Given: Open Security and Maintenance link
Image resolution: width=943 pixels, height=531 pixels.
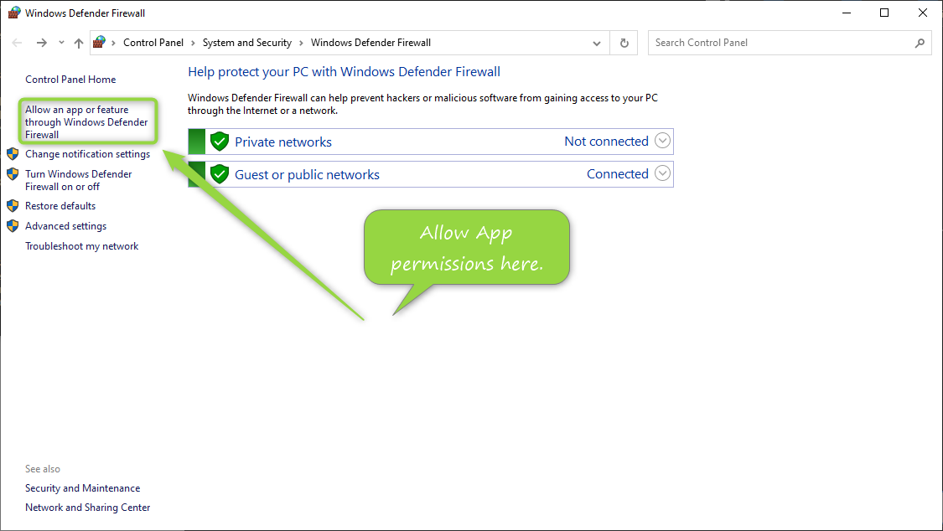Looking at the screenshot, I should 82,488.
